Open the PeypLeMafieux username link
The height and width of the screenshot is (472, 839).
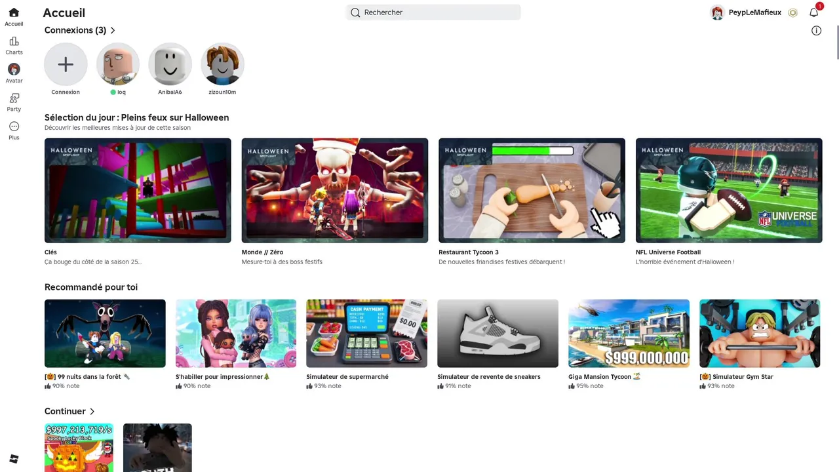[755, 12]
